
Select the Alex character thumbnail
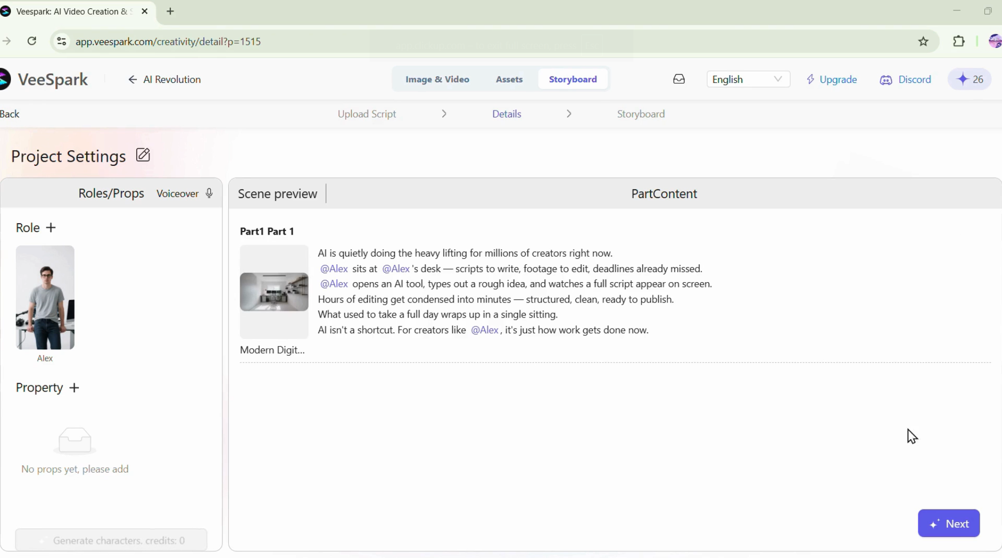[x=45, y=298]
